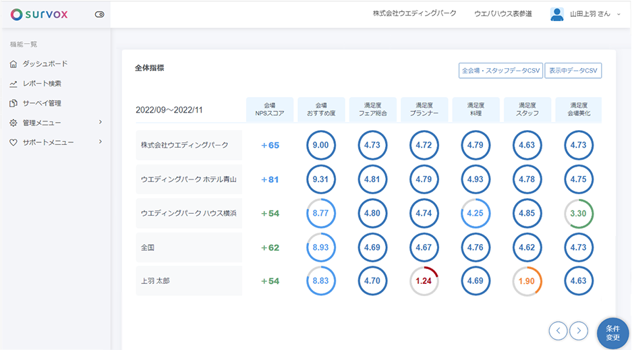Click the サポートメニュー heart icon
The width and height of the screenshot is (632, 350).
pyautogui.click(x=13, y=142)
